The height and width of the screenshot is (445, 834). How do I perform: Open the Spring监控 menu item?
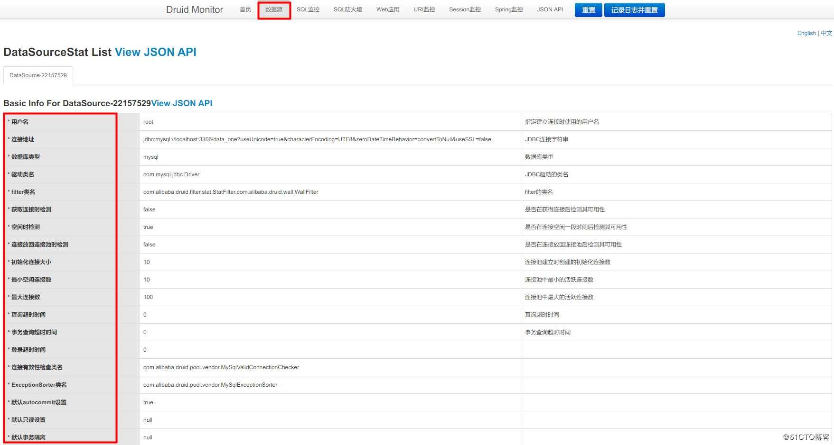[x=509, y=9]
